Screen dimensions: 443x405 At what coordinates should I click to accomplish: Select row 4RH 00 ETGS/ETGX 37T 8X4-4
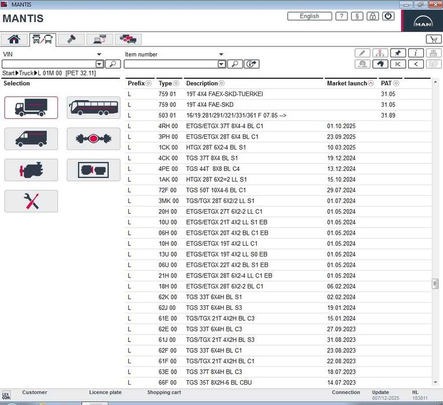click(278, 126)
